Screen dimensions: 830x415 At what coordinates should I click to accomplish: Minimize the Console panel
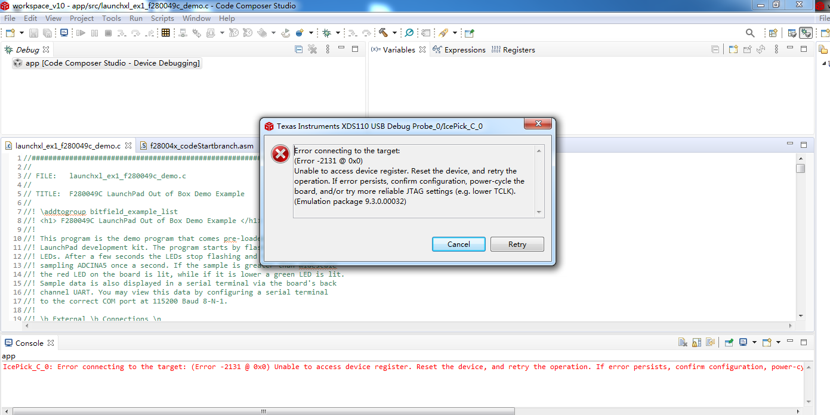click(x=789, y=341)
